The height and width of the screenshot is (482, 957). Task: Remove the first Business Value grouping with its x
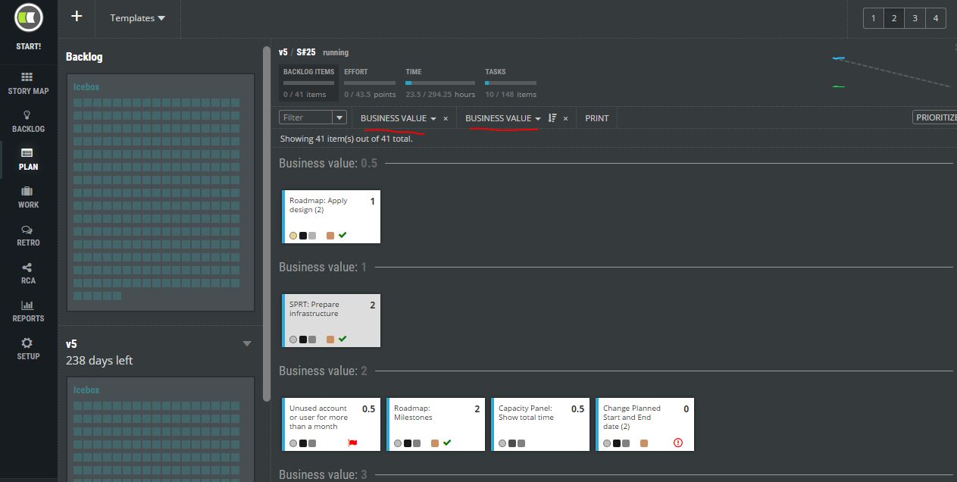(446, 118)
